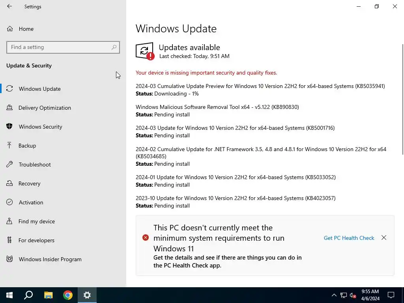Click the missing security fixes warning text
Viewport: 404px width, 303px height.
(206, 73)
